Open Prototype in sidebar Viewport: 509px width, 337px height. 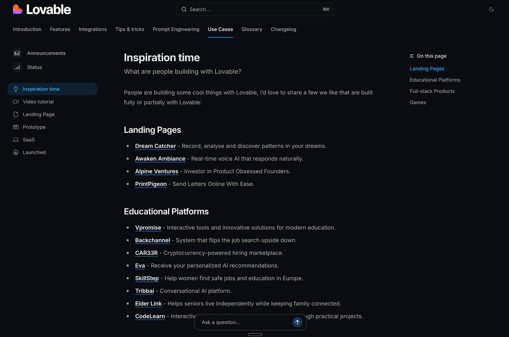[34, 127]
